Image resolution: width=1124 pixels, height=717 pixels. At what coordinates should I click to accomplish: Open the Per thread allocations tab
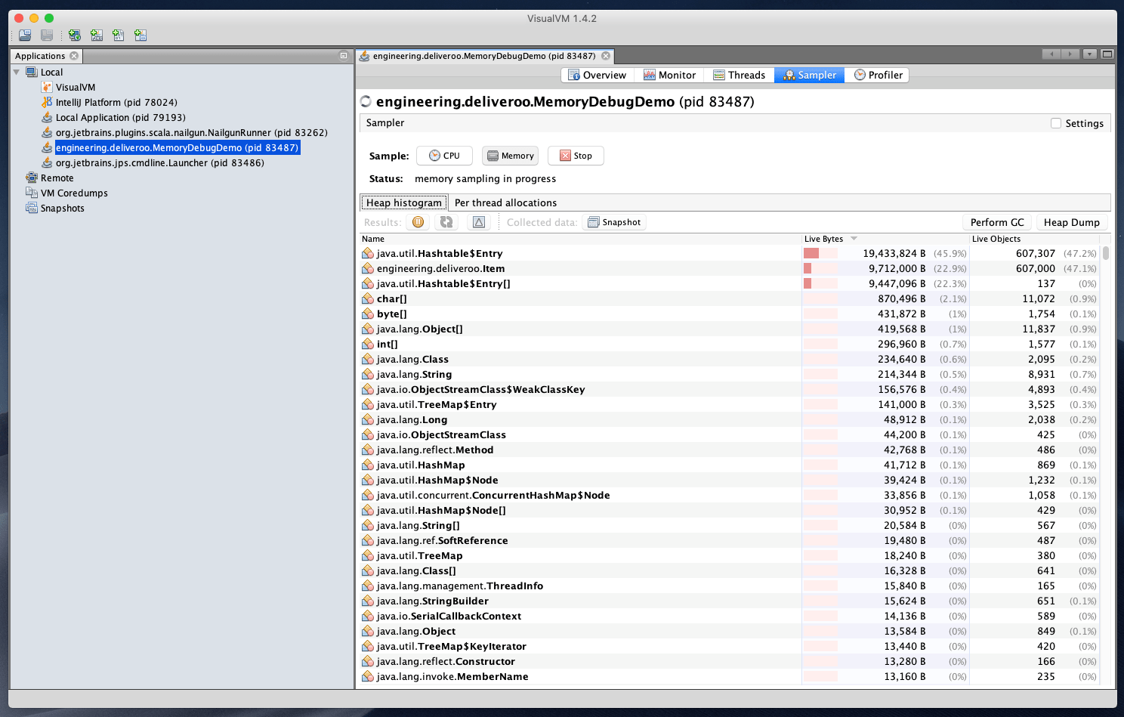coord(505,202)
